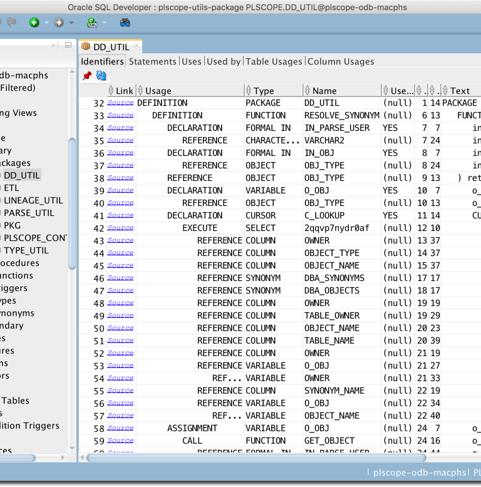Close the Connections panel

coord(53,45)
